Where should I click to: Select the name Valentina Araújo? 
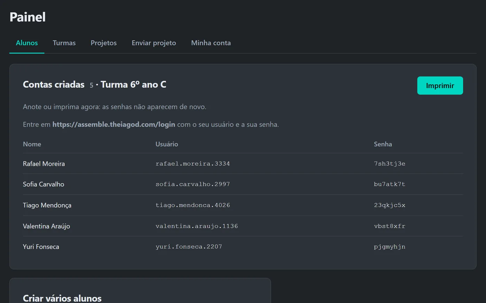click(47, 226)
